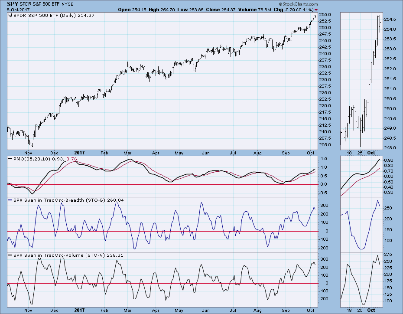The image size is (403, 314).
Task: Click the Close 254.37 value
Action: [221, 10]
